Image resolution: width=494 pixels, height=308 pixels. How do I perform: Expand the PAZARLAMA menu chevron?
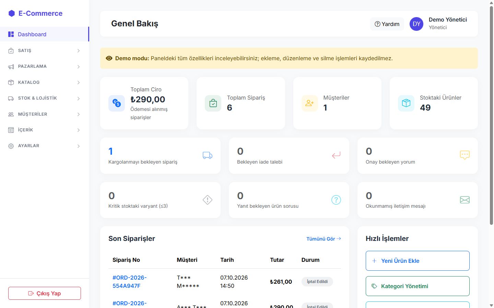[79, 66]
